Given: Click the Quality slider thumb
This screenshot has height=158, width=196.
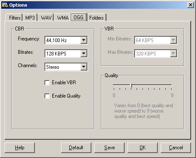Looking at the screenshot, I should tap(131, 85).
